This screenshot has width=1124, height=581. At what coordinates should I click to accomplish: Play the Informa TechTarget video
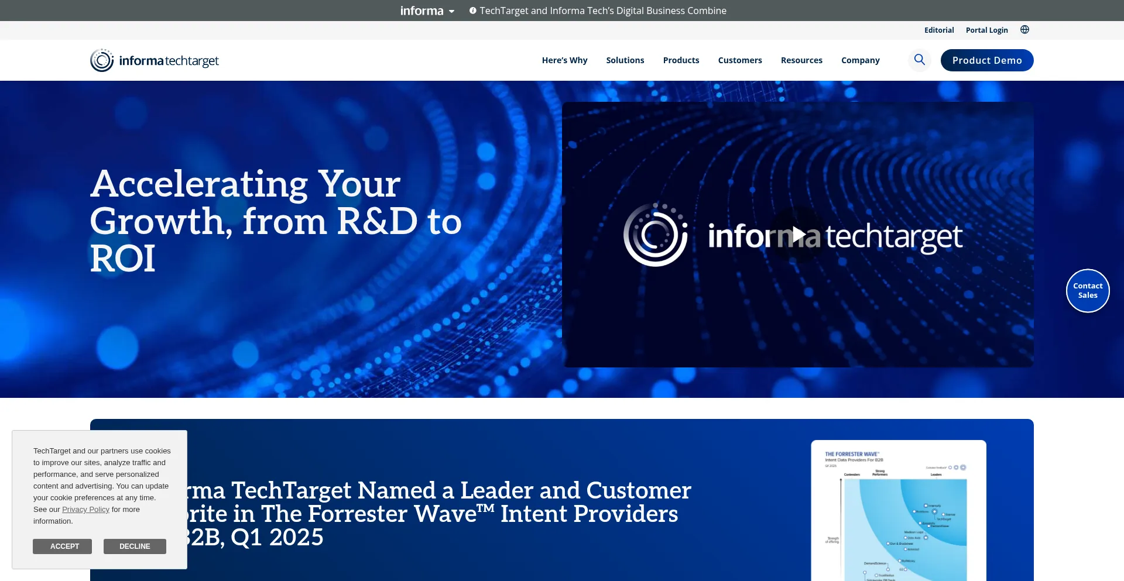797,235
